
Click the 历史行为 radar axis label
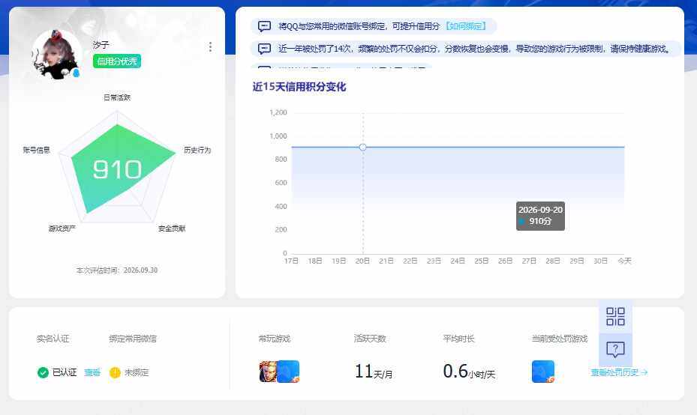pos(197,150)
